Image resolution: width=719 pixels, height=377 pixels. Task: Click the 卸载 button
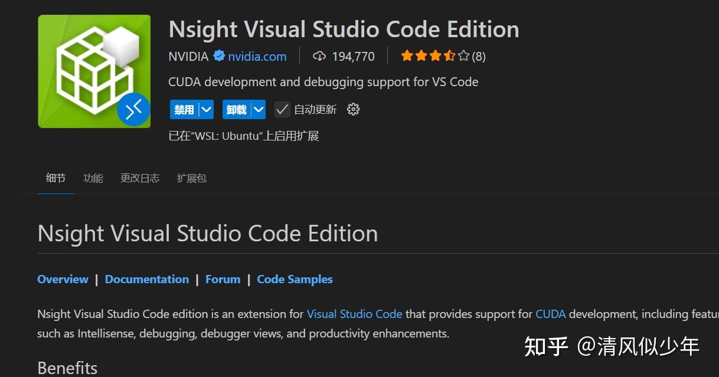click(236, 109)
